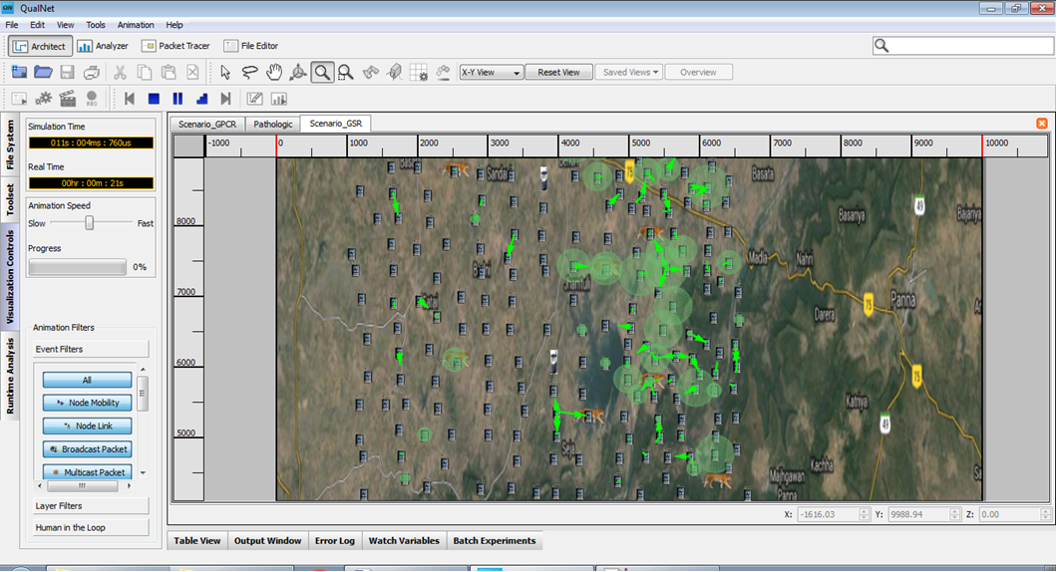Click the print icon in toolbar

(92, 72)
